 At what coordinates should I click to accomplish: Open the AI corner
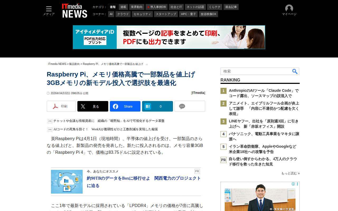[111, 14]
